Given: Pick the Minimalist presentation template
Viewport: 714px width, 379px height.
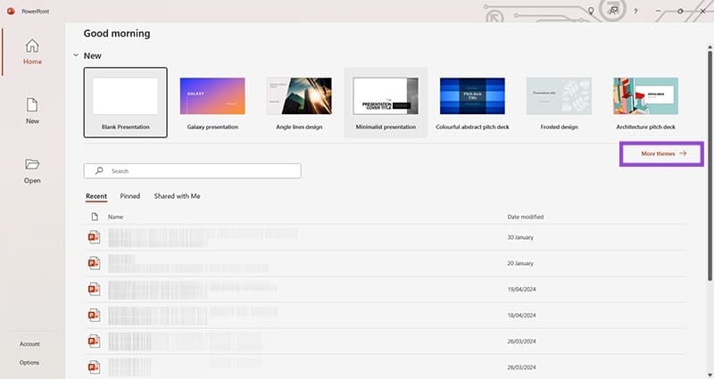Looking at the screenshot, I should point(386,103).
